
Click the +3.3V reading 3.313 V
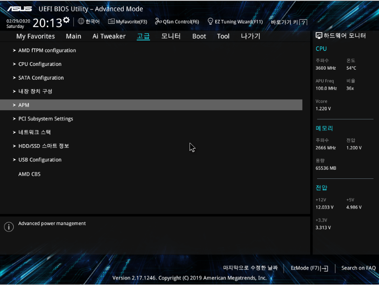point(323,228)
